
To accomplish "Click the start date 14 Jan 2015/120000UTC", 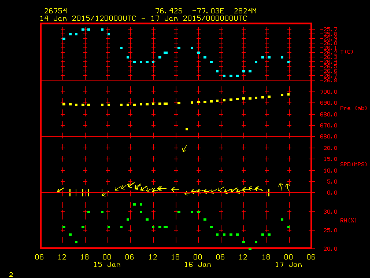I will [88, 19].
